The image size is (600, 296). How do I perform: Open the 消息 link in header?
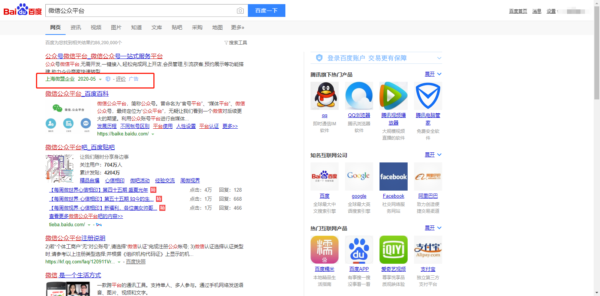click(537, 11)
